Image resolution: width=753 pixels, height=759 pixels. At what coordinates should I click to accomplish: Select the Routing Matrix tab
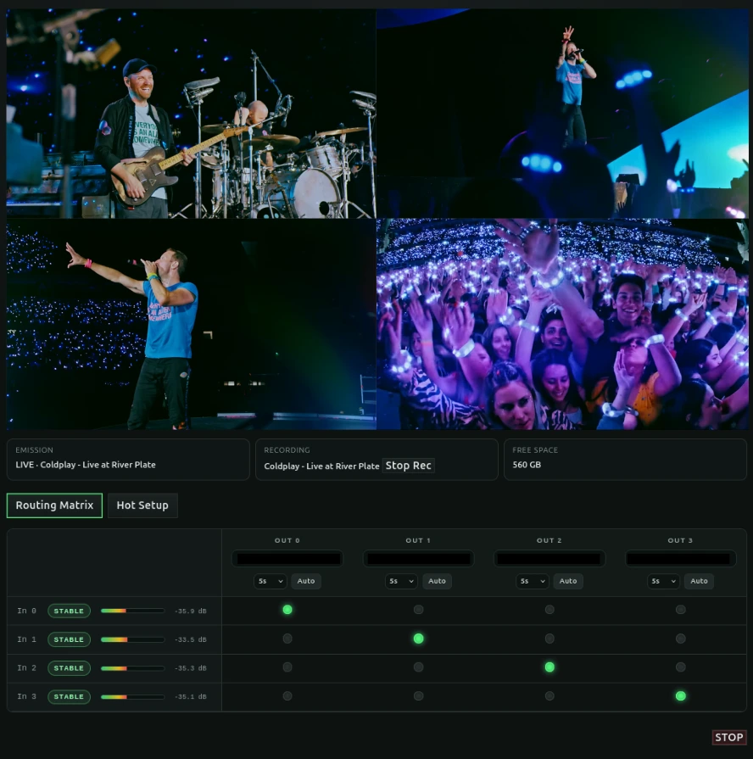[x=54, y=505]
